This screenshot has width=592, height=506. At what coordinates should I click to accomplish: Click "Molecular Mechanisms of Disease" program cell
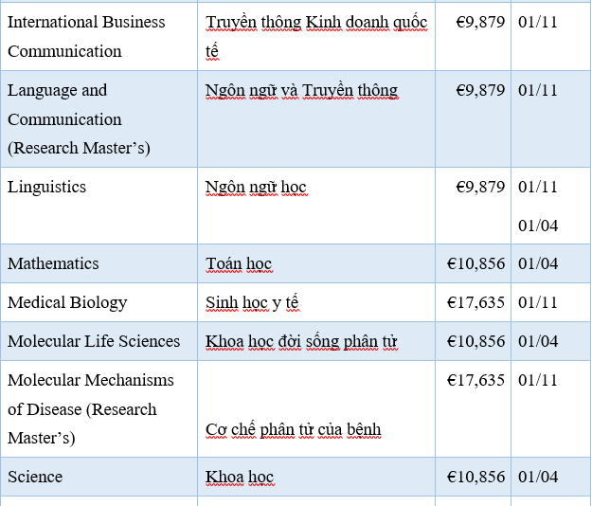coord(91,408)
